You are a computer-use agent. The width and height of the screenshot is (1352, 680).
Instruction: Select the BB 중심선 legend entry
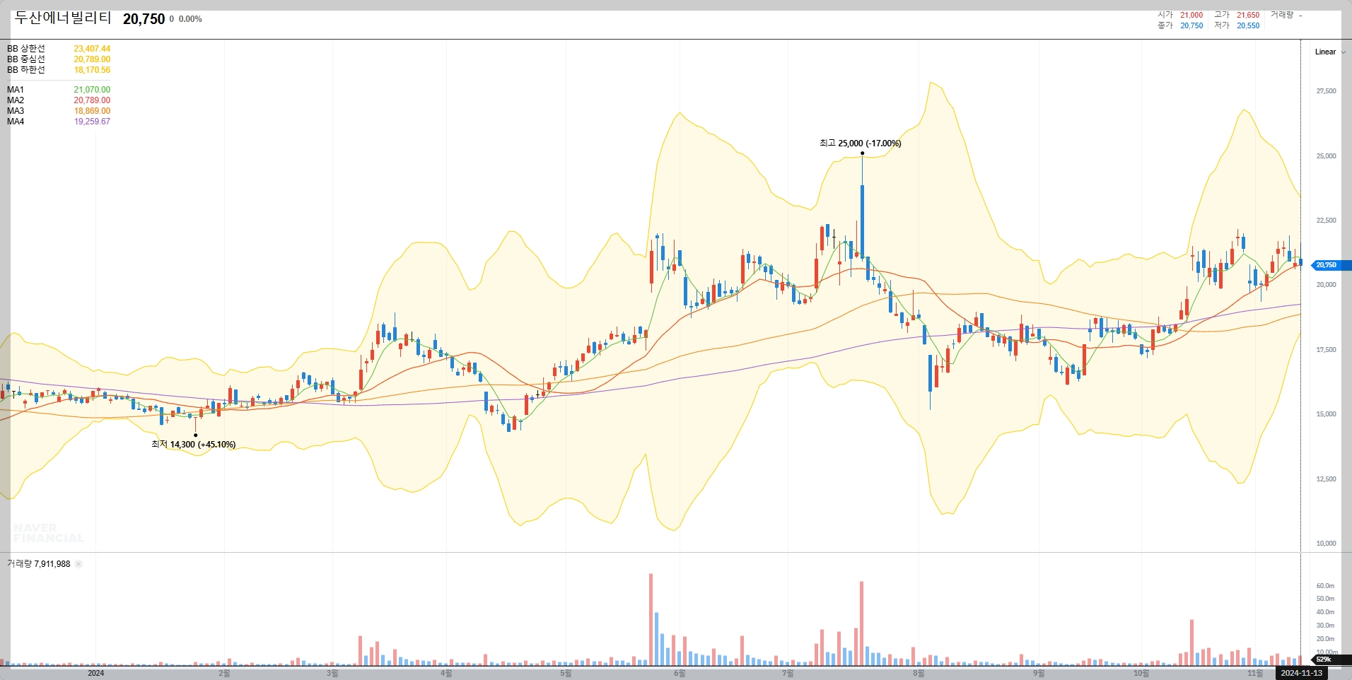coord(26,59)
